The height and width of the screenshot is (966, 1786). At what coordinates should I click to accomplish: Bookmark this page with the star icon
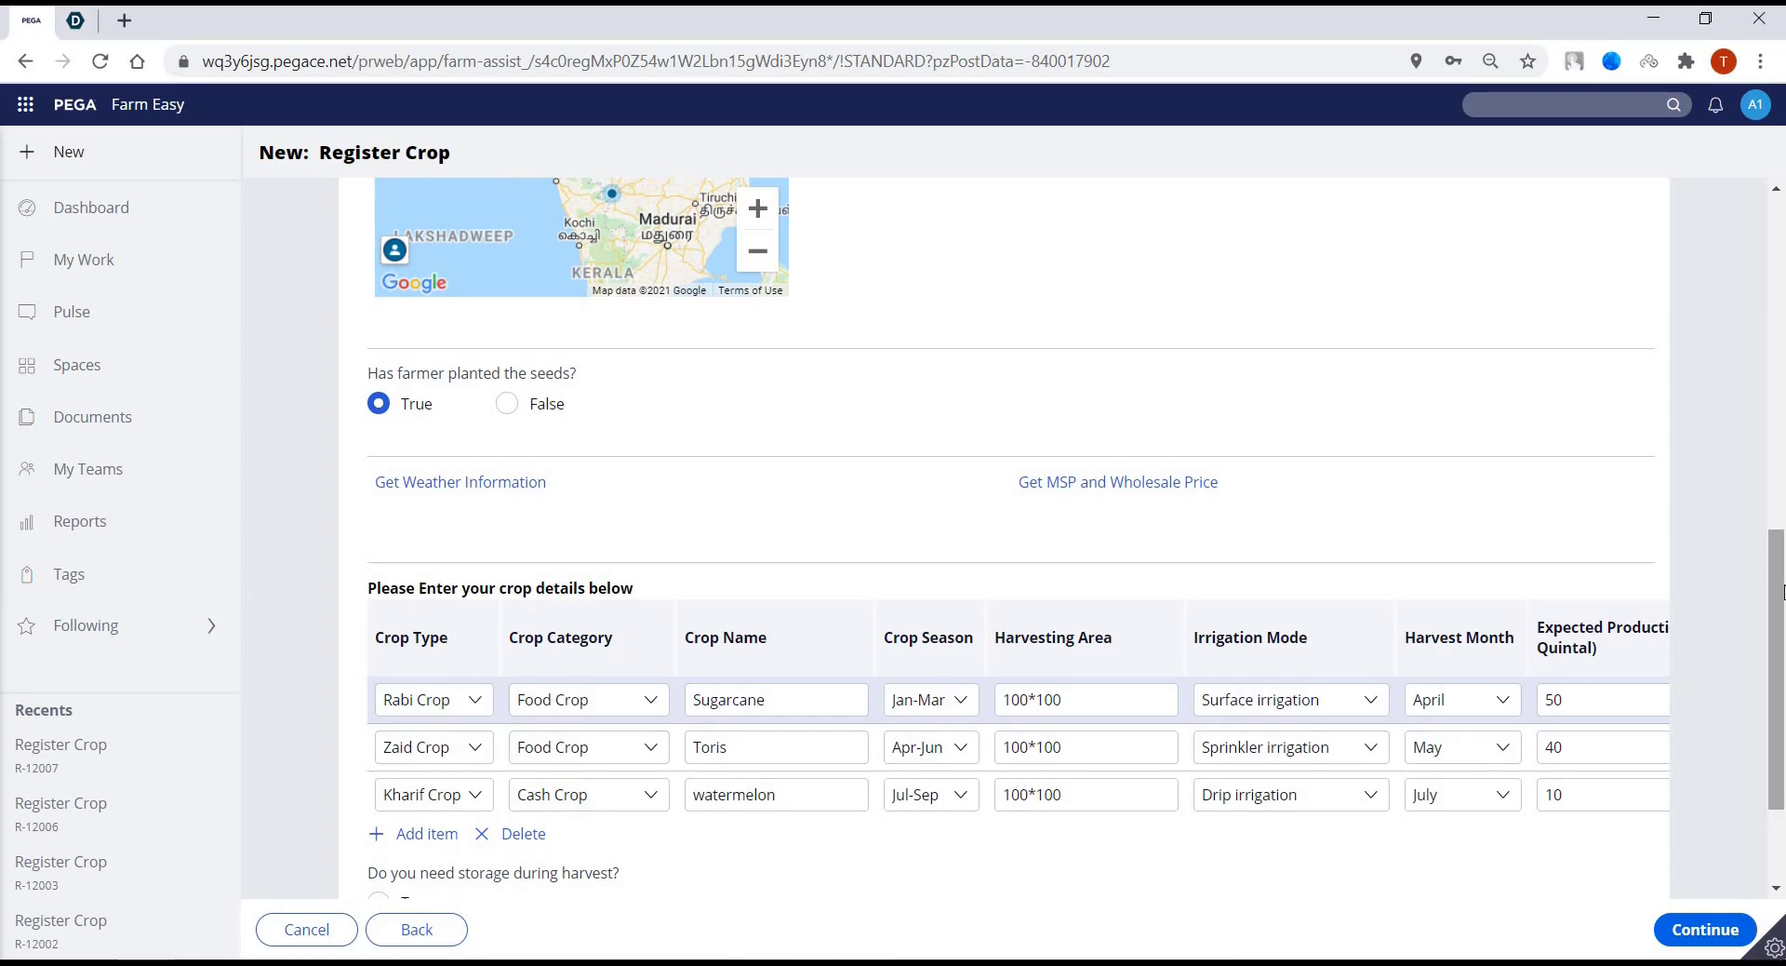[x=1527, y=61]
